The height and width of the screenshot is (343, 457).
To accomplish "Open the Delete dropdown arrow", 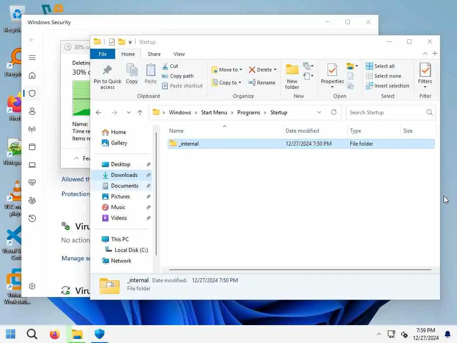I will (x=275, y=70).
